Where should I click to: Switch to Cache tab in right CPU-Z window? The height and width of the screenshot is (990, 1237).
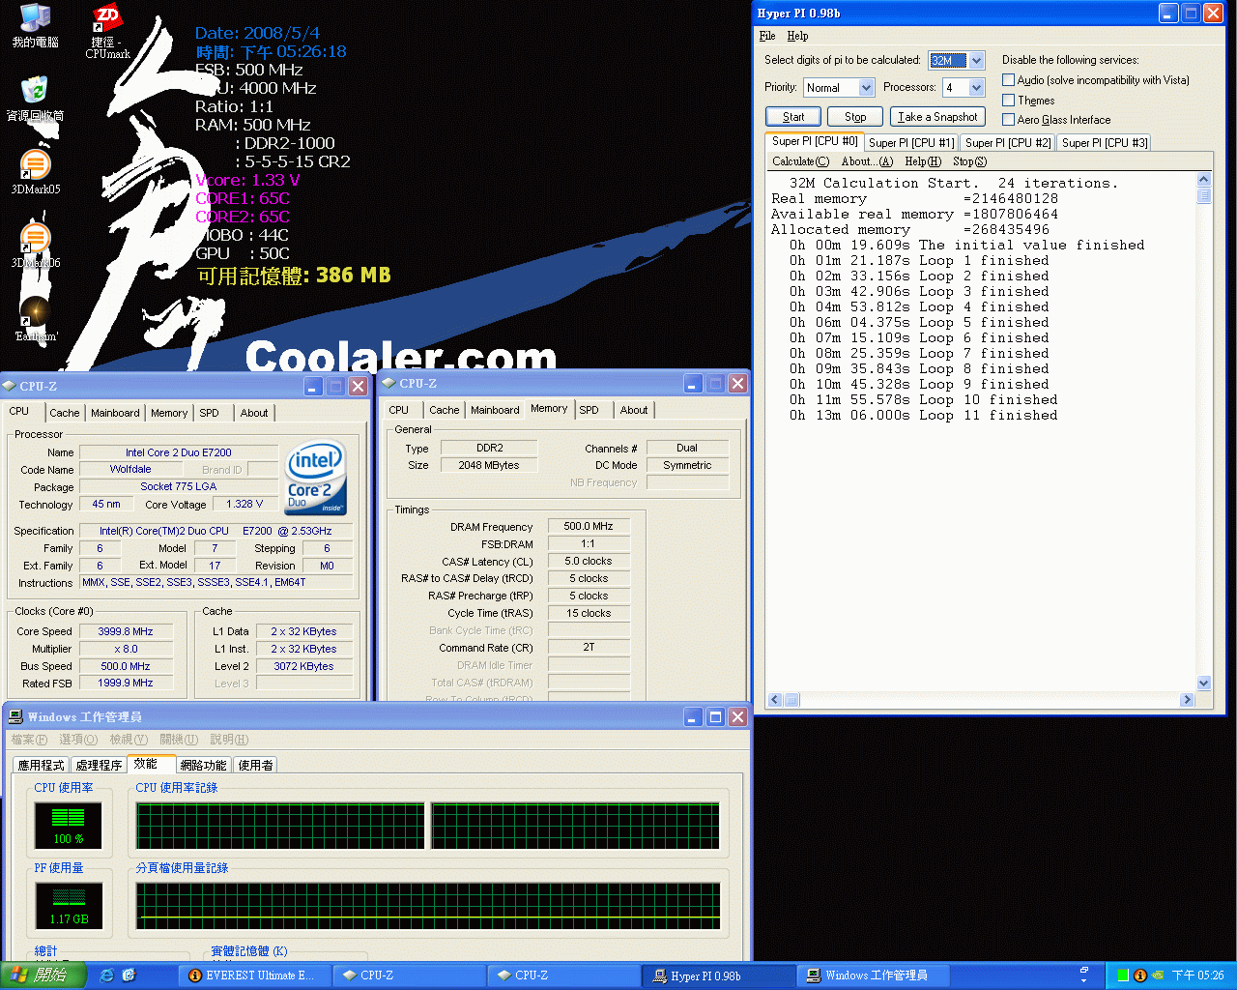tap(445, 410)
